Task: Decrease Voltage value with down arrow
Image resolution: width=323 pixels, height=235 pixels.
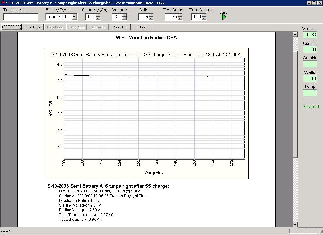Action: (x=124, y=18)
